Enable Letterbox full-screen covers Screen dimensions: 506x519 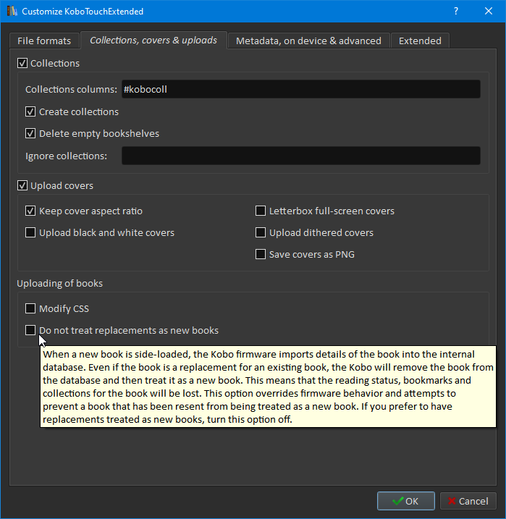(x=261, y=211)
